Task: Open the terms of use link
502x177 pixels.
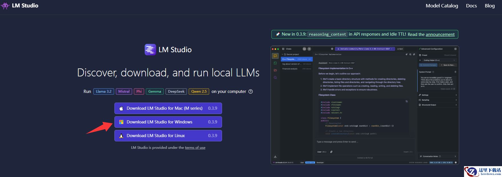Action: click(x=195, y=148)
